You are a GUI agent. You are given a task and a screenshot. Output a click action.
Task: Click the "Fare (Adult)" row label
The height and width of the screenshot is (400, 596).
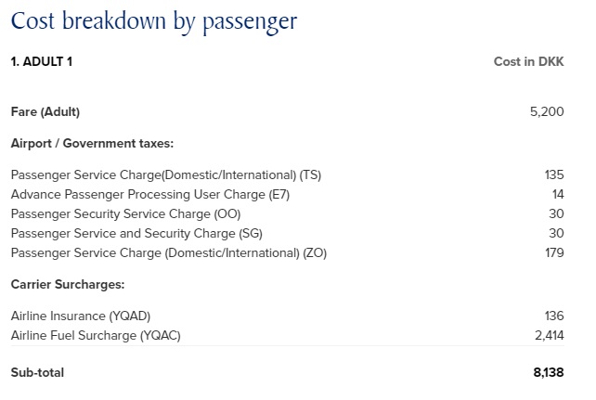45,112
